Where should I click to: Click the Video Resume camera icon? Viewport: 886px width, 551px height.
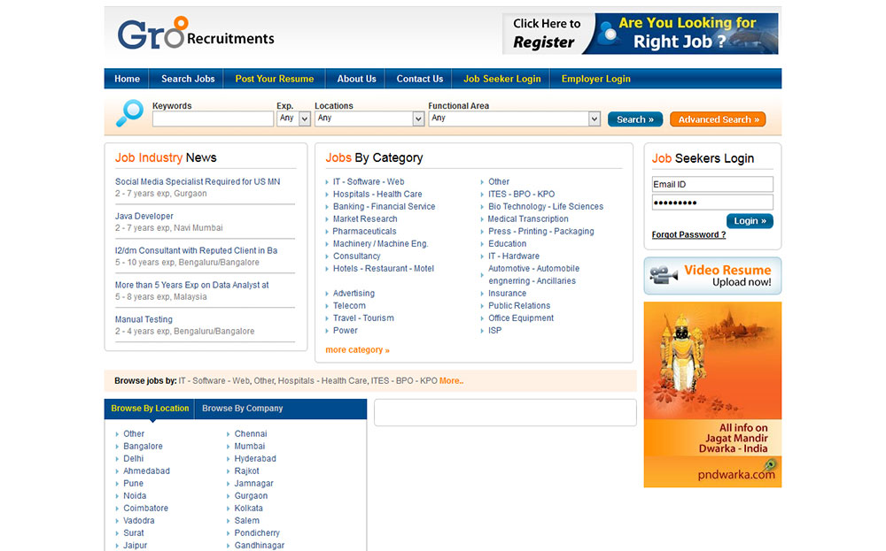(x=664, y=275)
